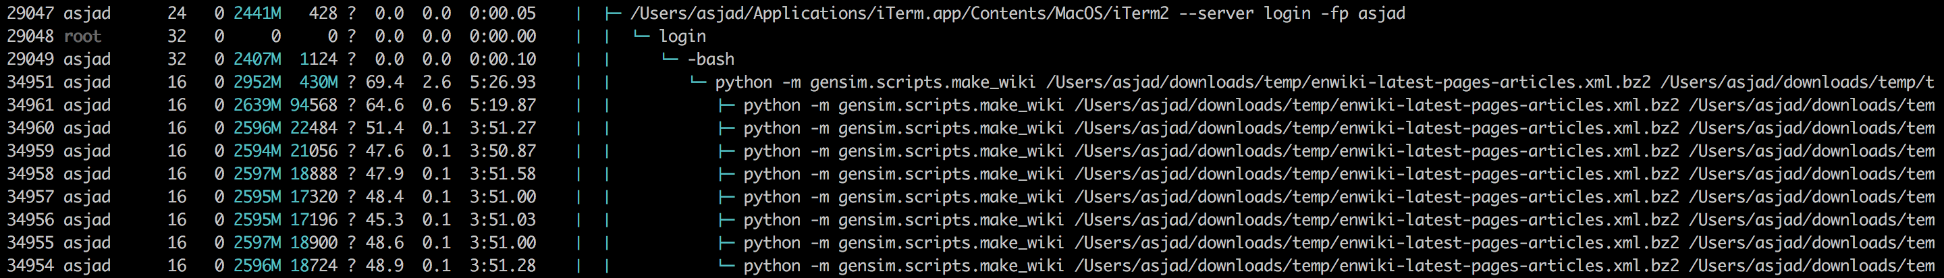Select process row with PID 34955
The width and height of the screenshot is (1944, 278).
[972, 243]
